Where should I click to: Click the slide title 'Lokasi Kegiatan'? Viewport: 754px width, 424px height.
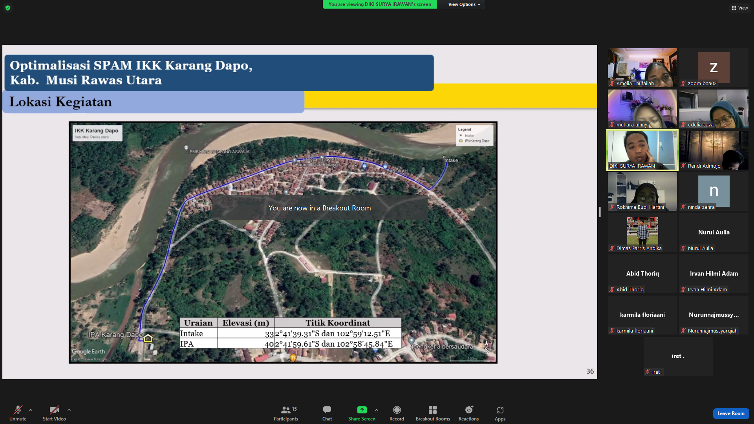60,102
